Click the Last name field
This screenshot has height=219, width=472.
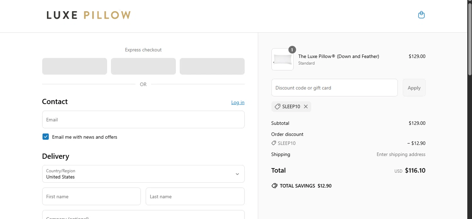195,196
